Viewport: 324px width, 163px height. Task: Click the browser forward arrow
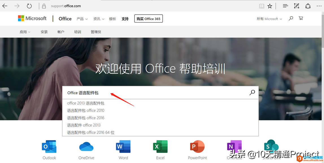pos(17,6)
